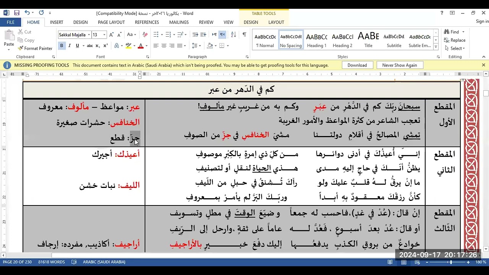
Task: Decrease font size with Shrink Font
Action: (119, 35)
